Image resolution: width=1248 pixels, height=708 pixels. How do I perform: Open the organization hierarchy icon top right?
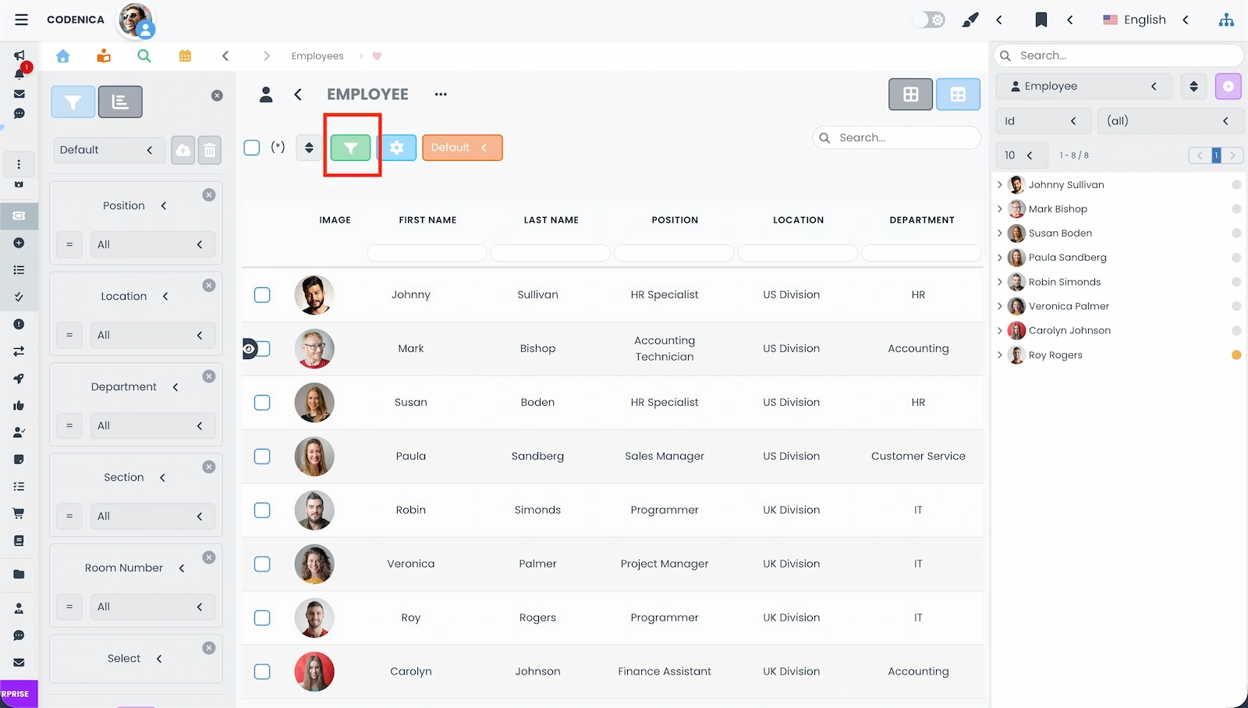coord(1226,20)
